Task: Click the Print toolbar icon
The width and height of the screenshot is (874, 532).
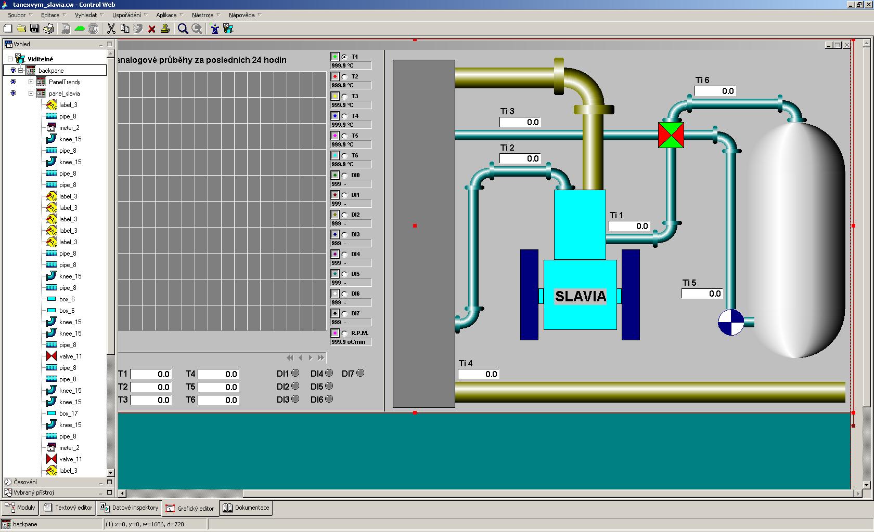Action: click(x=48, y=29)
